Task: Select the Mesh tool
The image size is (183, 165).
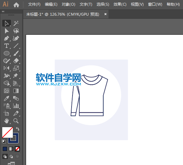Action: click(x=7, y=91)
